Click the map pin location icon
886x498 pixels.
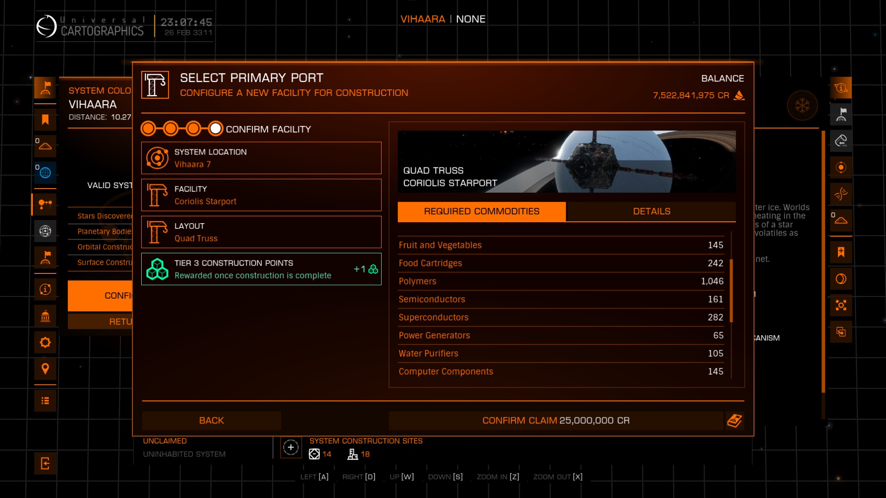pos(45,369)
